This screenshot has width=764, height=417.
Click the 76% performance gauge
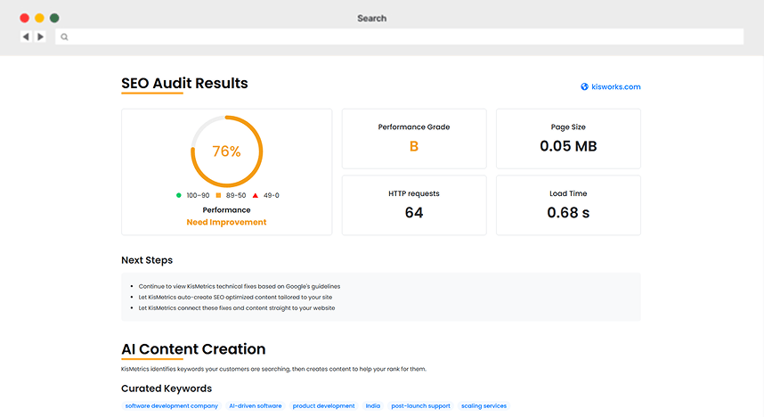(226, 151)
